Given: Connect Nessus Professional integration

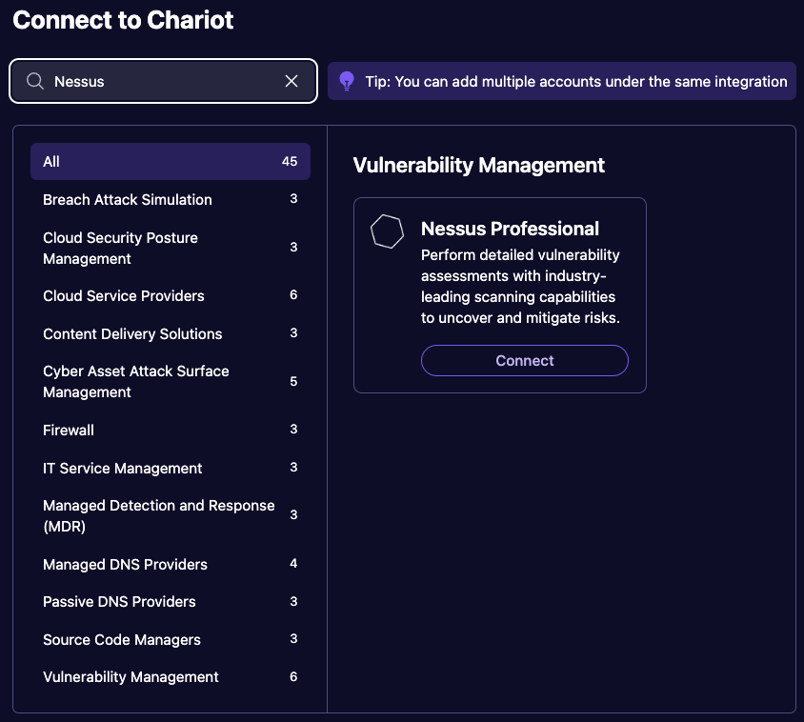Looking at the screenshot, I should pos(525,360).
